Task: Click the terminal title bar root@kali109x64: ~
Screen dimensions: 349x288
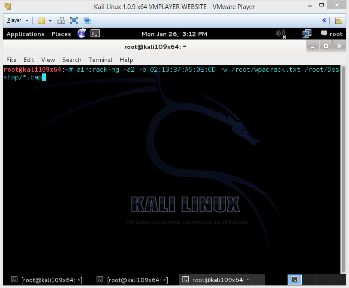Action: pyautogui.click(x=155, y=47)
